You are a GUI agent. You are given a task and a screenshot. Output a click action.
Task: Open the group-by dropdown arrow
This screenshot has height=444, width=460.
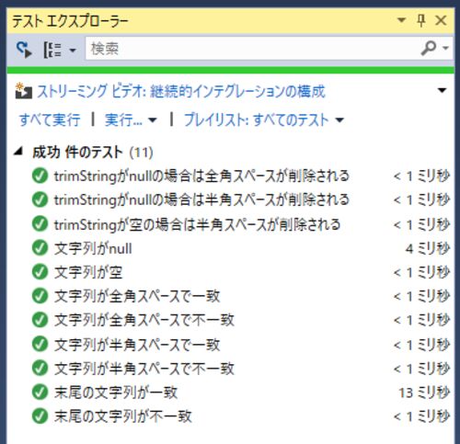click(73, 50)
